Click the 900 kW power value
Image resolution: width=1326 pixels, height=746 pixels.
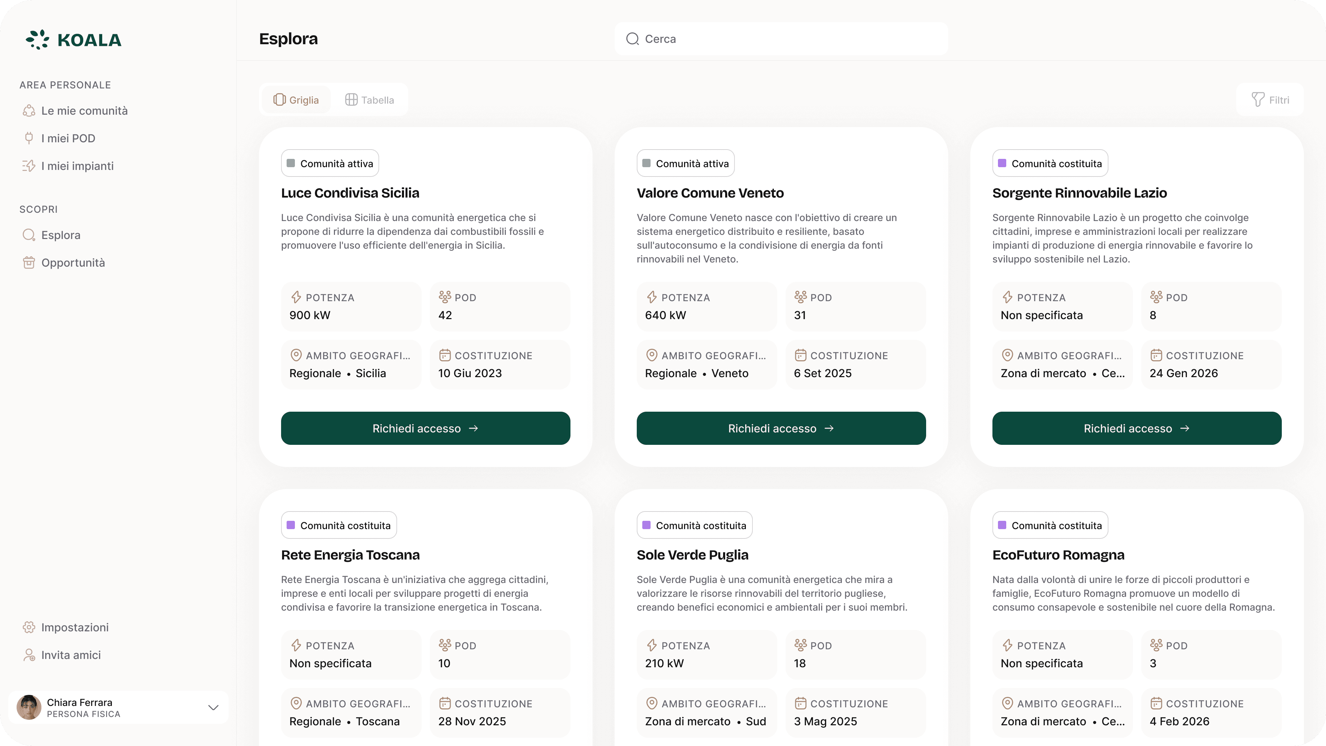(x=310, y=315)
